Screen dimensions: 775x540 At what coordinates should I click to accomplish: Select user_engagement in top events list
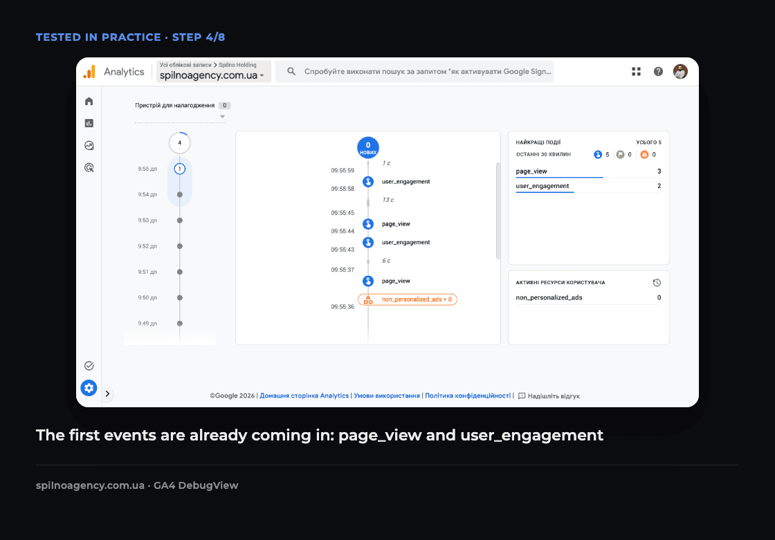click(588, 186)
